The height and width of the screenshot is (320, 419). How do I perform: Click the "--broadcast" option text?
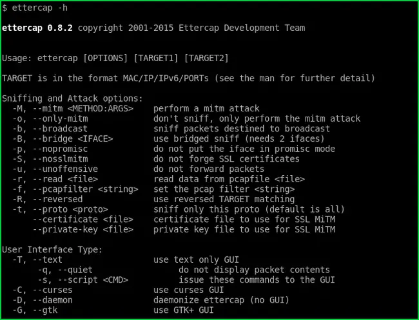pos(58,129)
